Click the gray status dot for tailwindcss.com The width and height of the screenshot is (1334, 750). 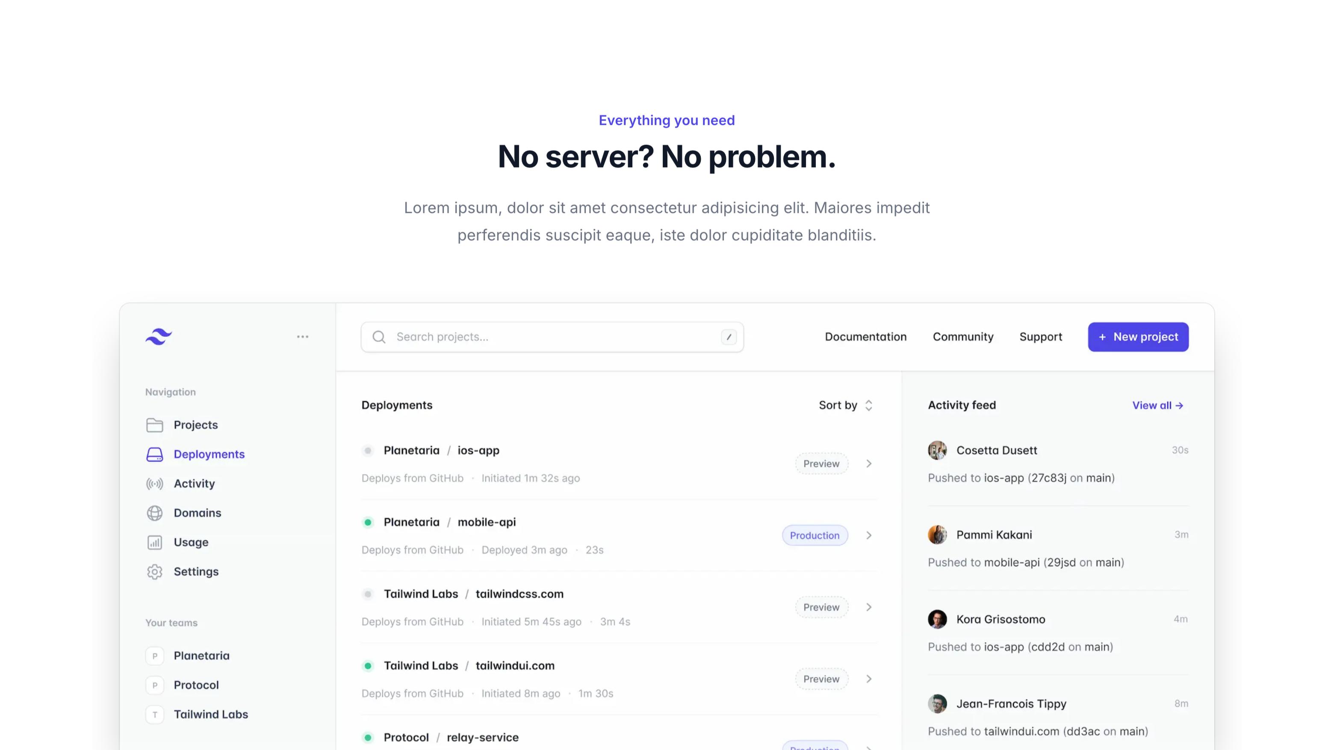point(368,594)
